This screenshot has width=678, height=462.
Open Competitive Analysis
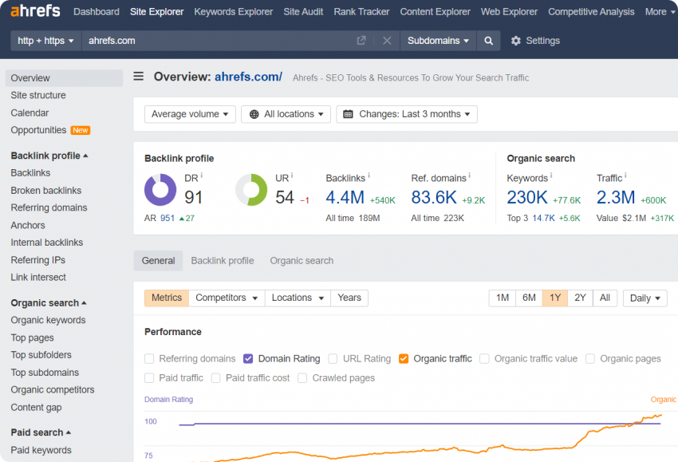pyautogui.click(x=591, y=12)
